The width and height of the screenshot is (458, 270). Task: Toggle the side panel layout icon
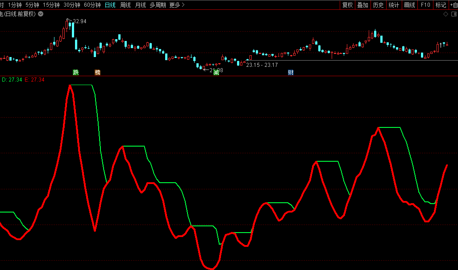pos(453,14)
